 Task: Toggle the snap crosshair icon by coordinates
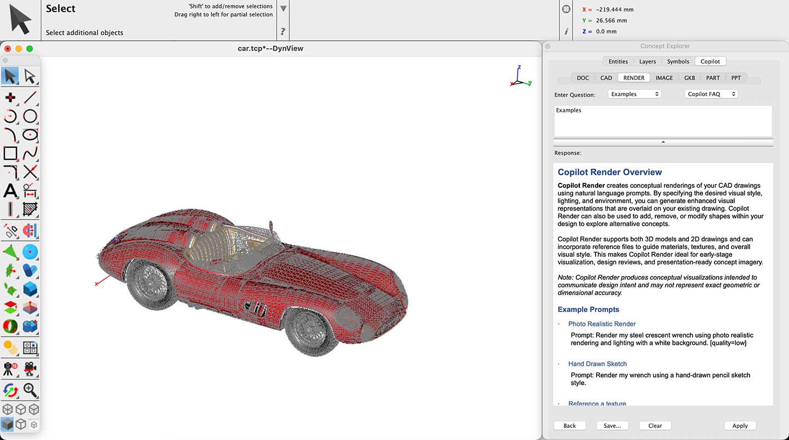pos(567,9)
